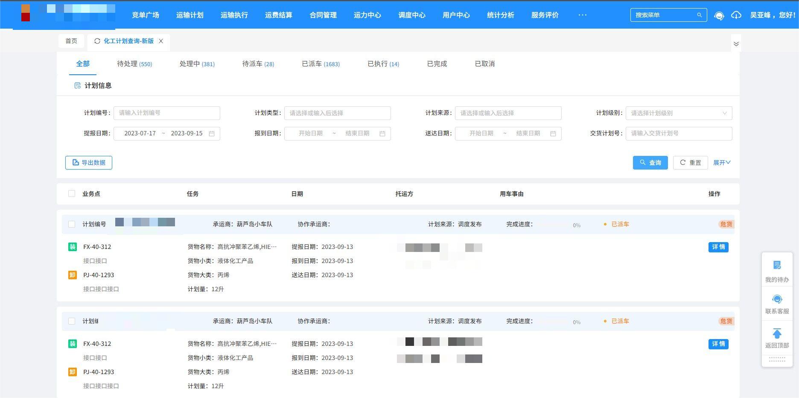Close the 化工计划查询-新版 tab
Viewport: 799px width, 398px height.
point(161,41)
